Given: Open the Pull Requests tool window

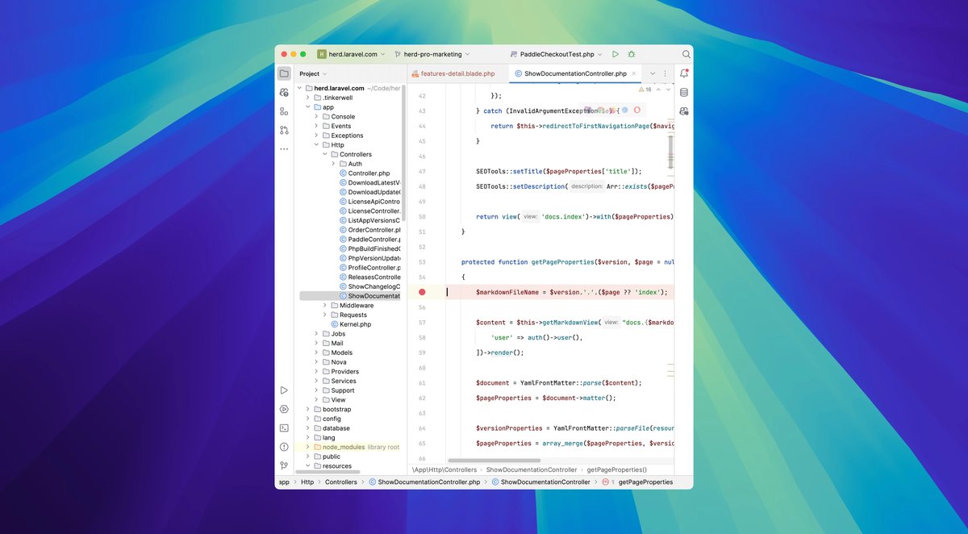Looking at the screenshot, I should (284, 130).
